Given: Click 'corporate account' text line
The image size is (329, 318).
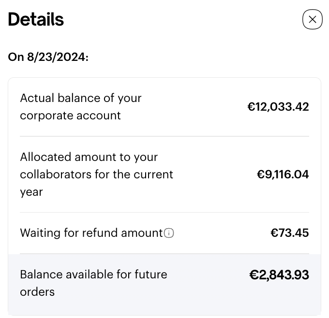Looking at the screenshot, I should (x=70, y=116).
